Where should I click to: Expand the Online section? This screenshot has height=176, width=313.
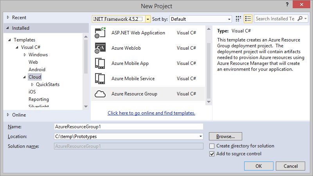point(8,115)
